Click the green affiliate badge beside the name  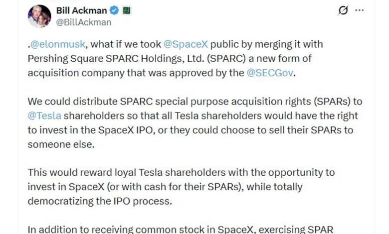127,10
